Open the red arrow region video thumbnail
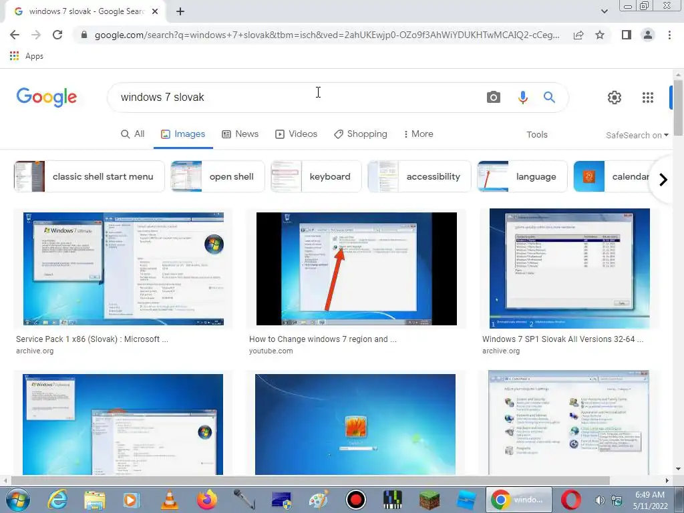The height and width of the screenshot is (513, 684). click(x=357, y=269)
